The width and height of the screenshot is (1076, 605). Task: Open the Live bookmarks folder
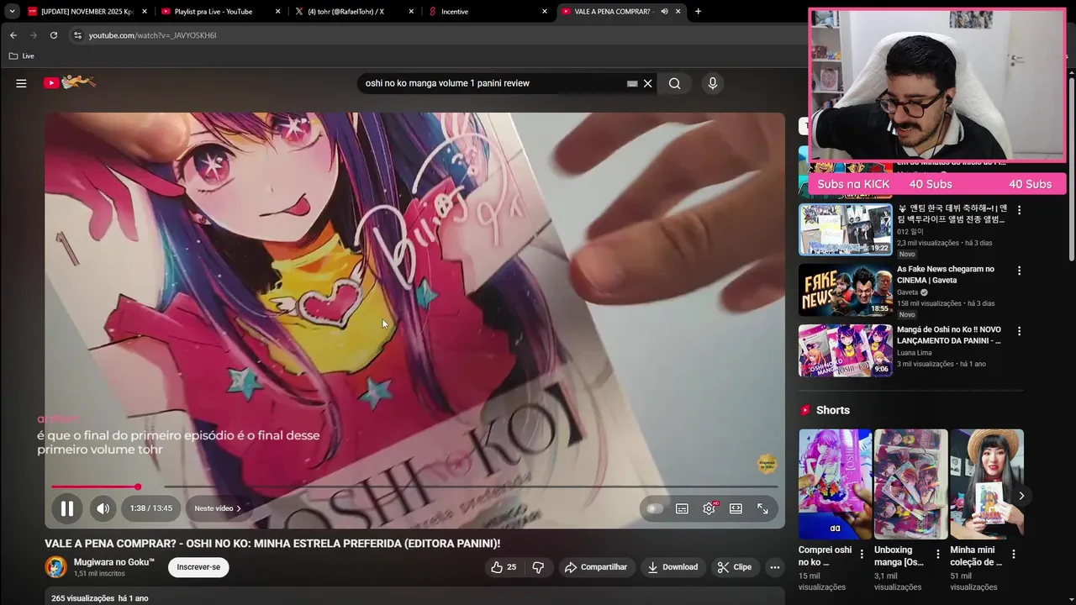click(x=22, y=56)
